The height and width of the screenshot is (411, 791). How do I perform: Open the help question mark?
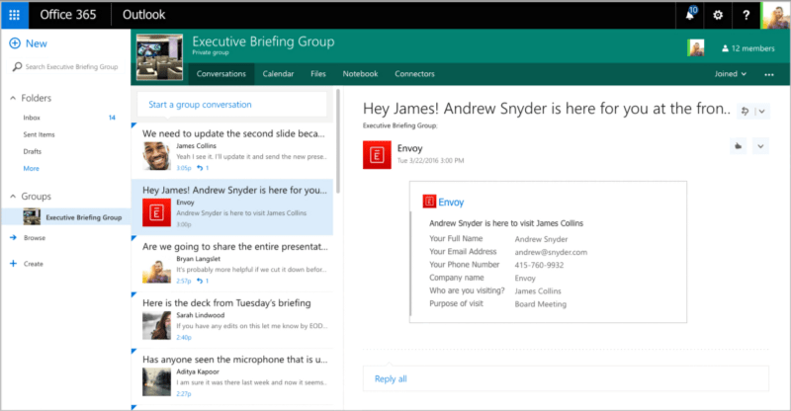tap(747, 15)
